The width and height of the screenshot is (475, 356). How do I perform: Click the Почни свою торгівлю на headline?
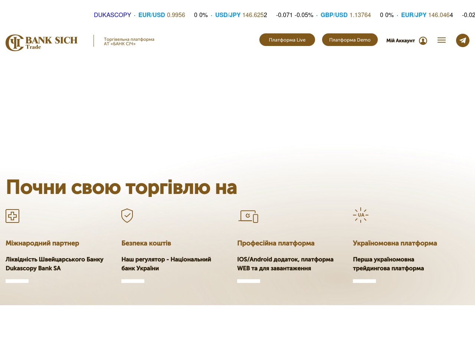tap(121, 187)
